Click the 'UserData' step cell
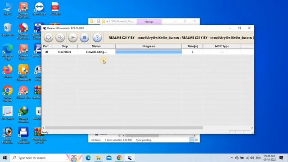This screenshot has width=288, height=162. coord(65,52)
